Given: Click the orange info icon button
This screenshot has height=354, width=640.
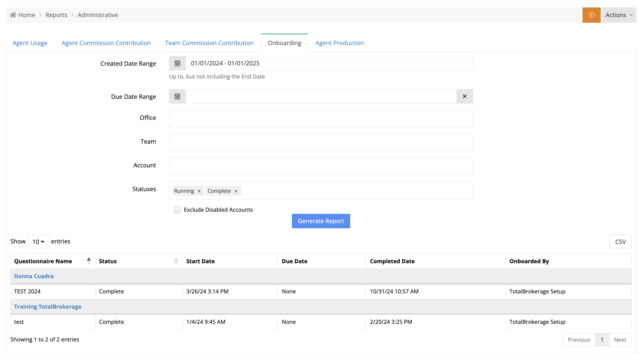Looking at the screenshot, I should point(591,15).
